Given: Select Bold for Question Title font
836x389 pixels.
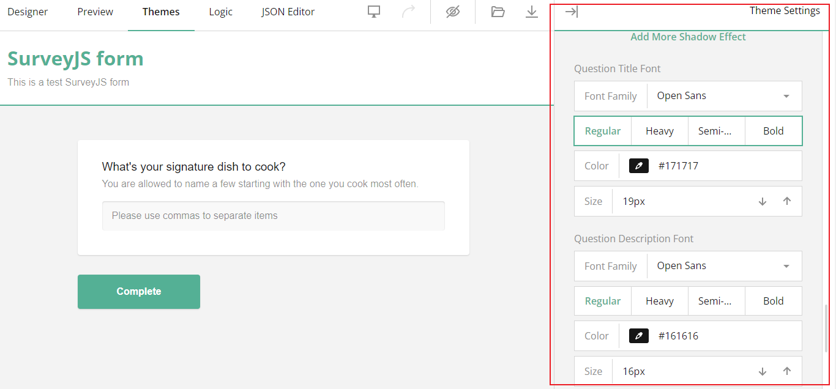Looking at the screenshot, I should pos(773,130).
